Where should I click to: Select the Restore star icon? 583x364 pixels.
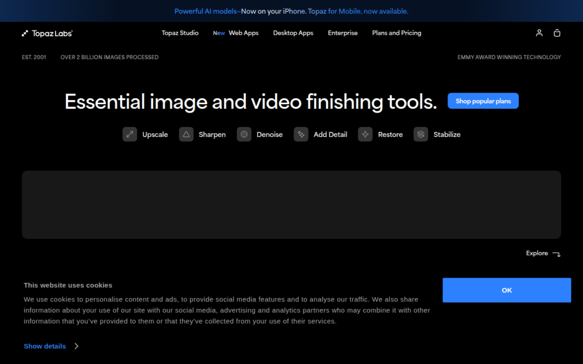coord(366,134)
